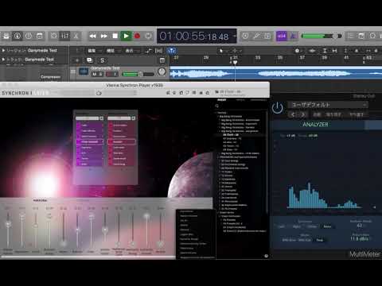
Task: Go to previous MultiMeter preset arrow
Action: click(x=293, y=114)
